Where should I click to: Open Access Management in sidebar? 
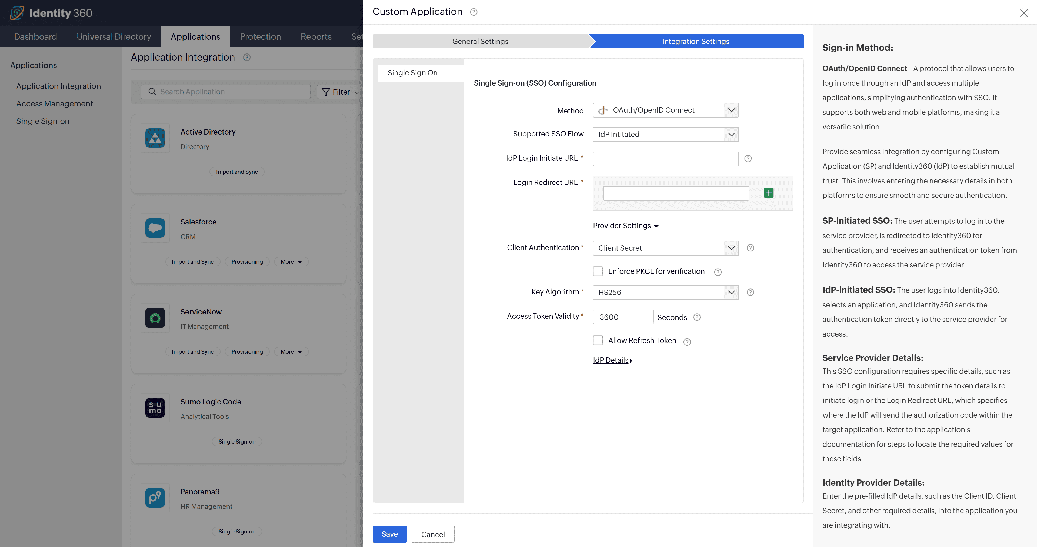(54, 104)
